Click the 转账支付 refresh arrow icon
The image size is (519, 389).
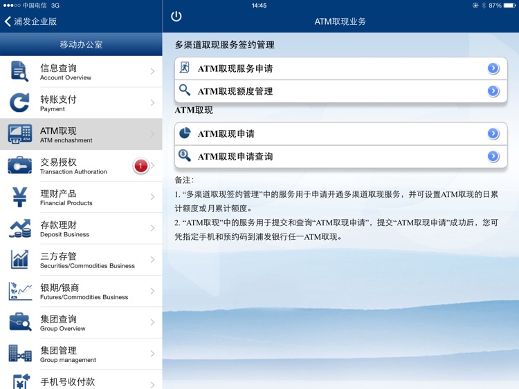click(19, 102)
